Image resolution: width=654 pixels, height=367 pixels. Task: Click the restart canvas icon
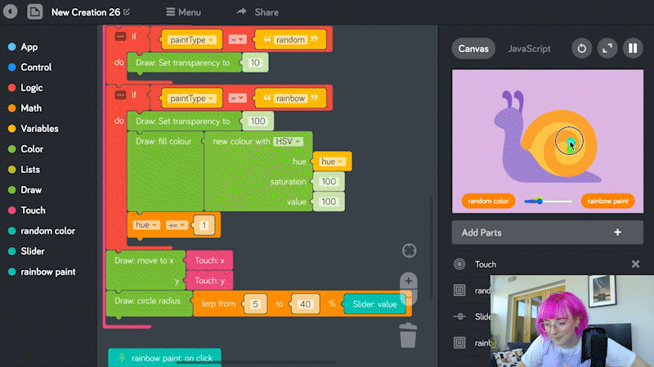[580, 49]
